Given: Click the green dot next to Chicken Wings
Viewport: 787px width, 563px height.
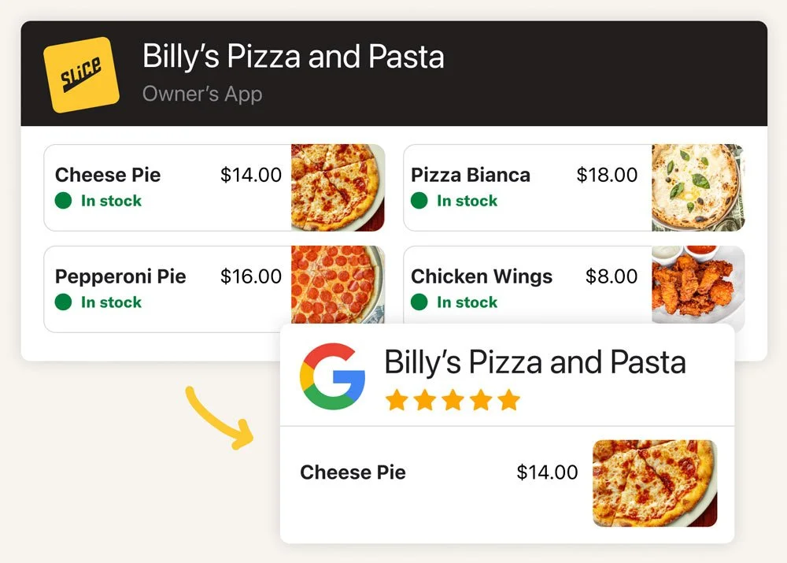Looking at the screenshot, I should click(x=419, y=302).
